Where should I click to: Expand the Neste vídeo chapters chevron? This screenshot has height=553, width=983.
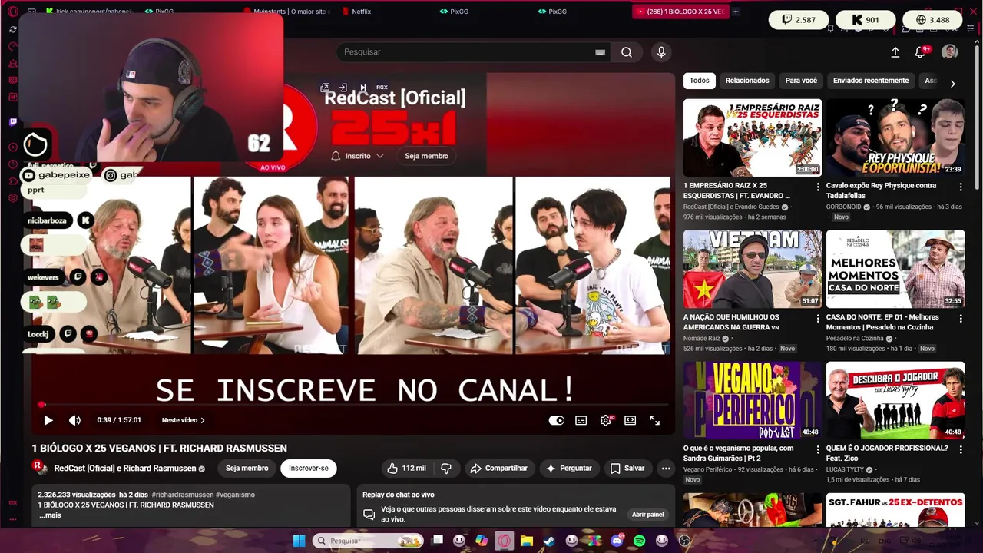[203, 420]
